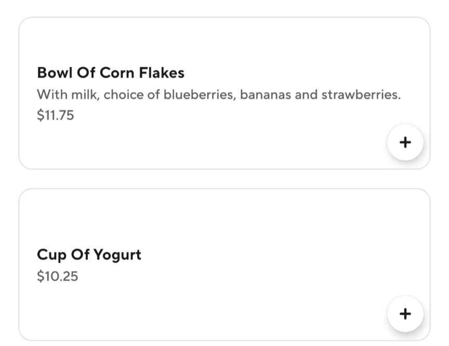Open the Cup Of Yogurt item title

point(89,254)
